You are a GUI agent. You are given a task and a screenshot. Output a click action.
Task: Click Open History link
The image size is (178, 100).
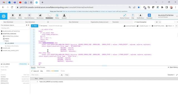click(x=173, y=67)
